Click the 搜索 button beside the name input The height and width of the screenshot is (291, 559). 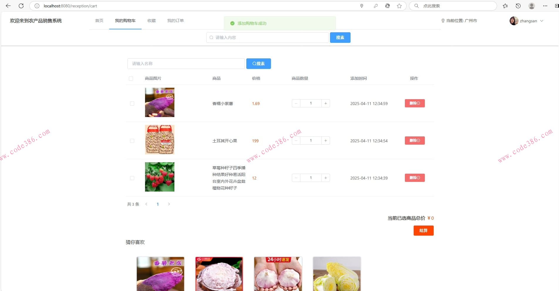258,63
